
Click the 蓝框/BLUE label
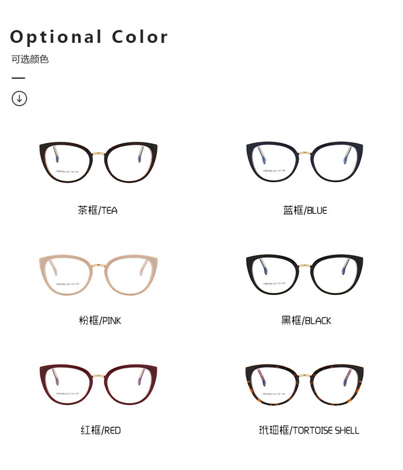click(x=305, y=210)
